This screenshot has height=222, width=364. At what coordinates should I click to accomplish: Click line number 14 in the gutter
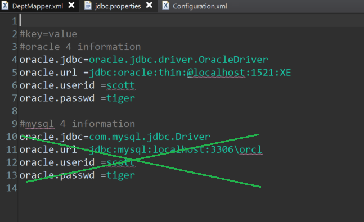pos(12,188)
